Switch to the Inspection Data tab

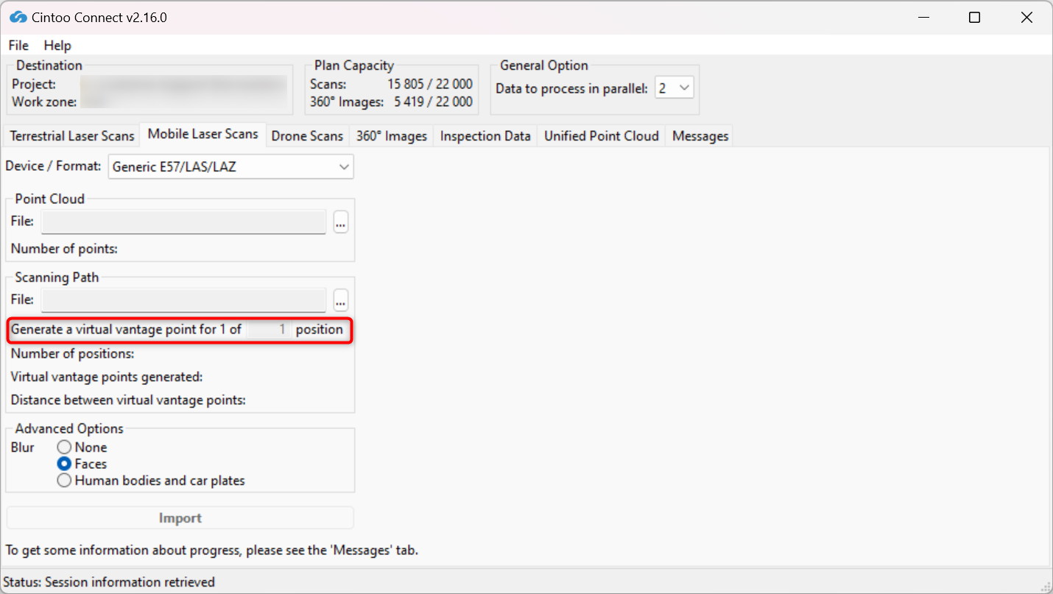pyautogui.click(x=485, y=136)
